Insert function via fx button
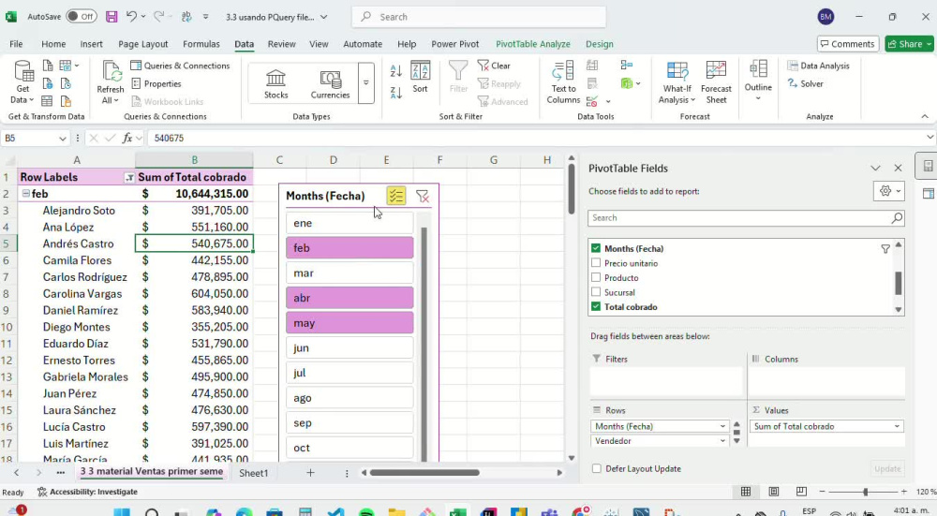Image resolution: width=937 pixels, height=516 pixels. pos(127,138)
